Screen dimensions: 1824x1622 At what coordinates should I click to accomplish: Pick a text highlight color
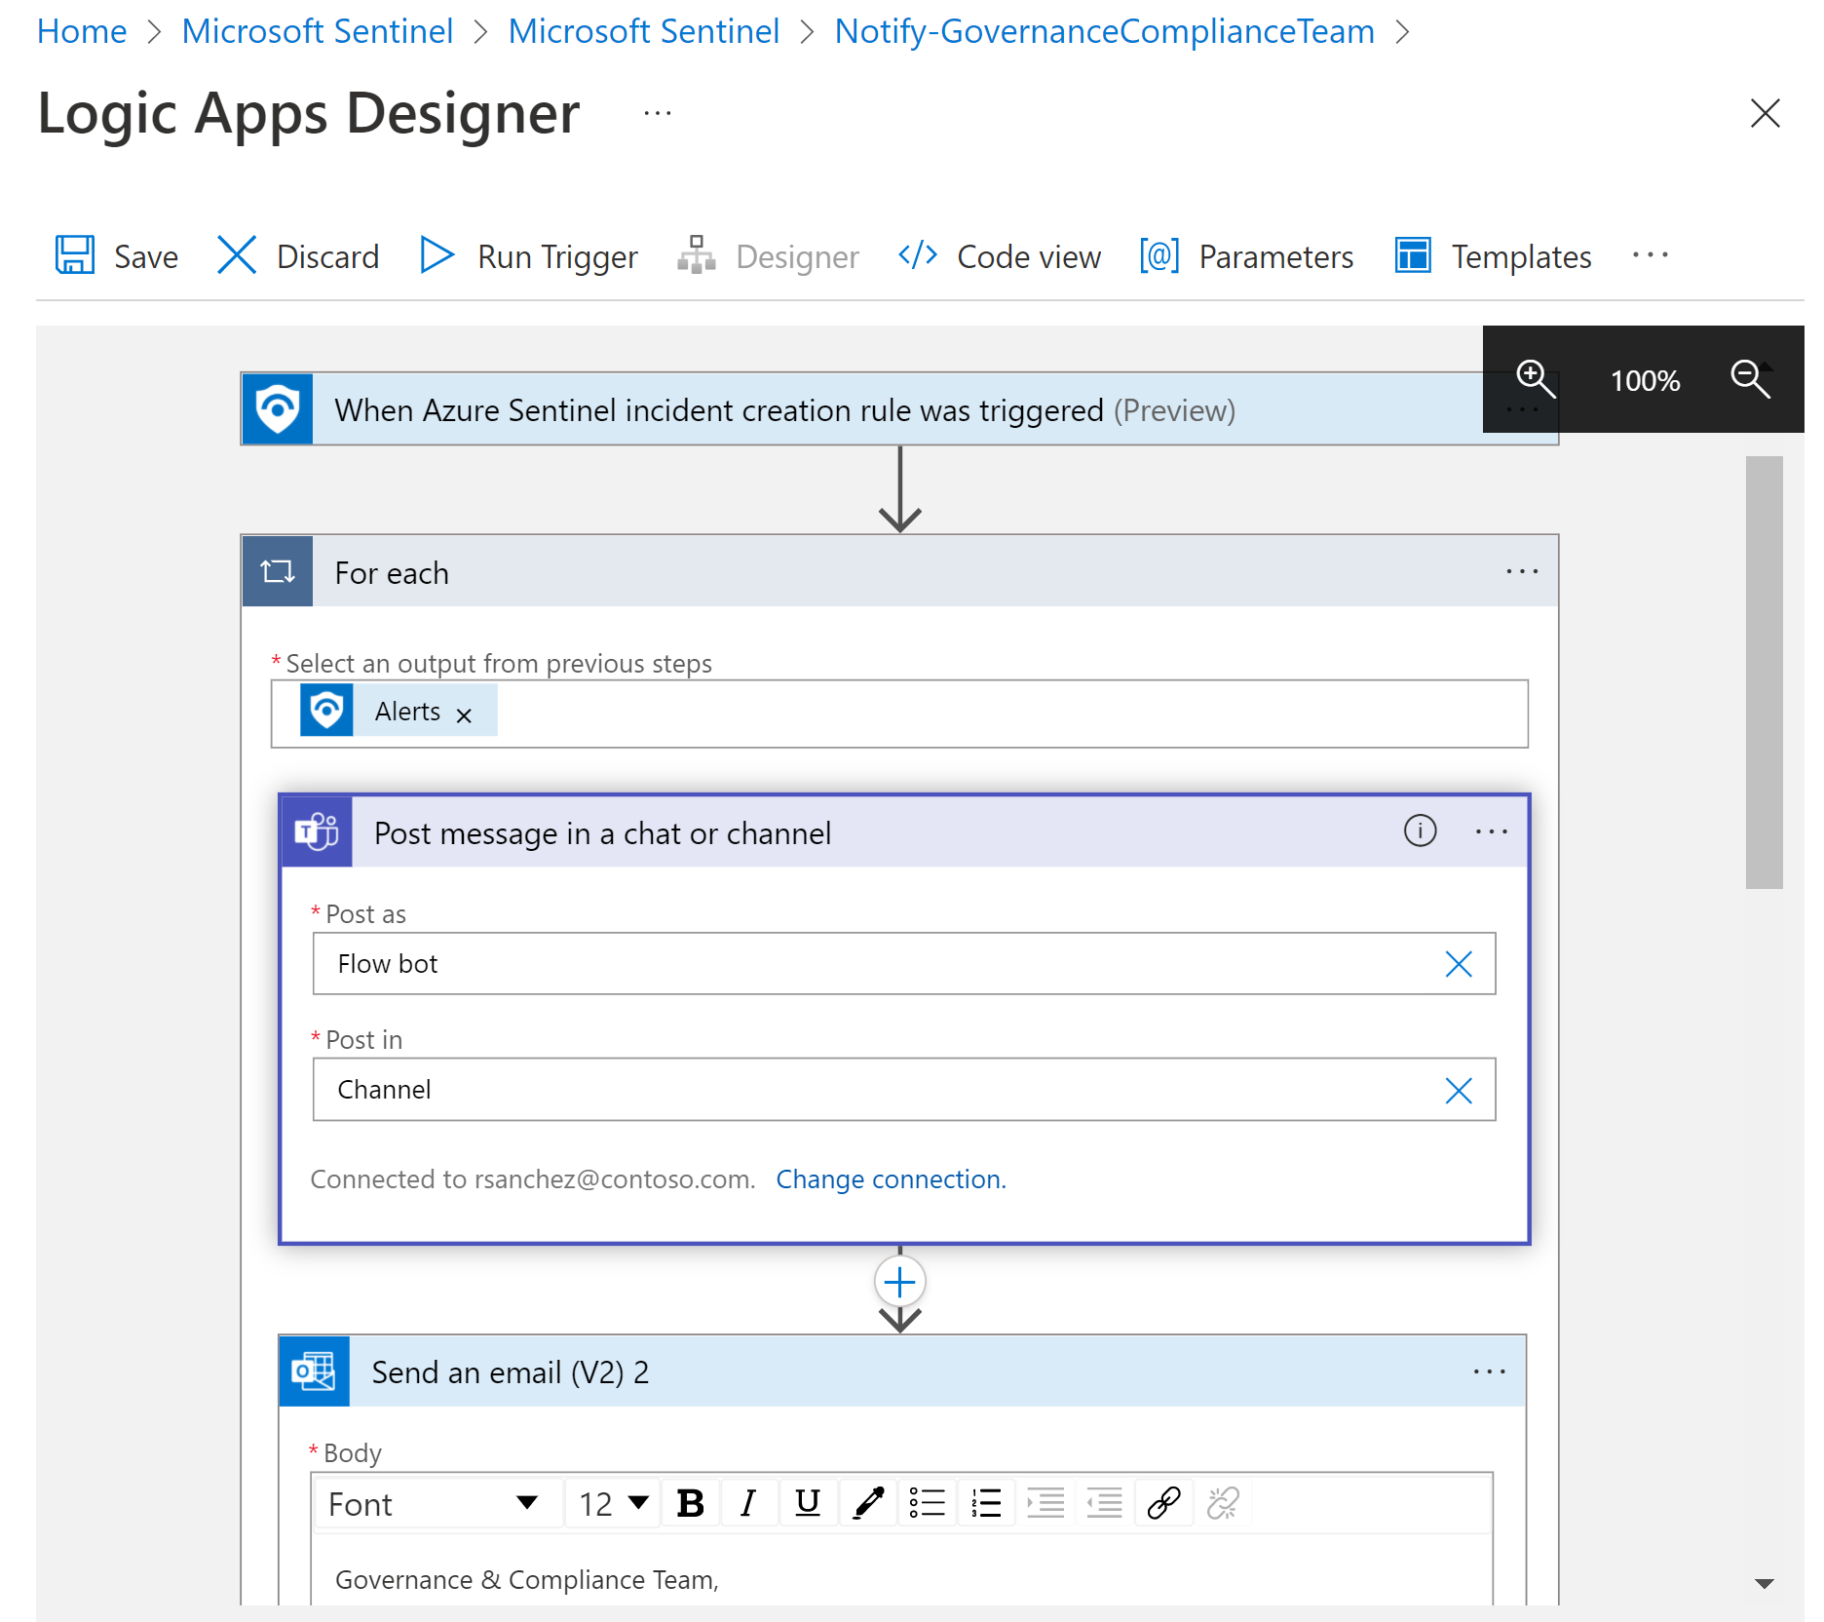pyautogui.click(x=867, y=1502)
